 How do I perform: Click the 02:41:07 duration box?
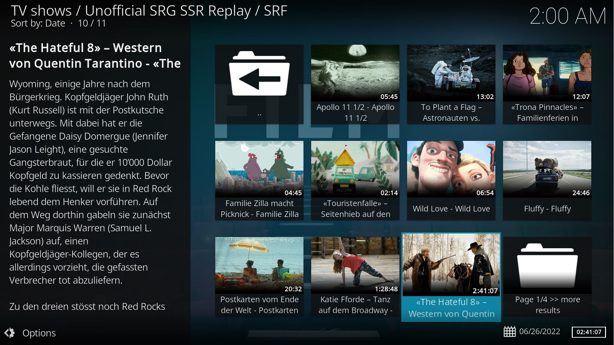589,332
